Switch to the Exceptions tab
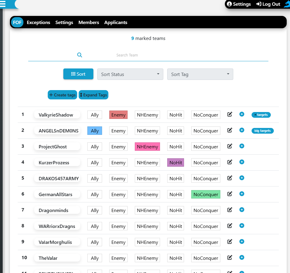The width and height of the screenshot is (290, 273). [38, 23]
